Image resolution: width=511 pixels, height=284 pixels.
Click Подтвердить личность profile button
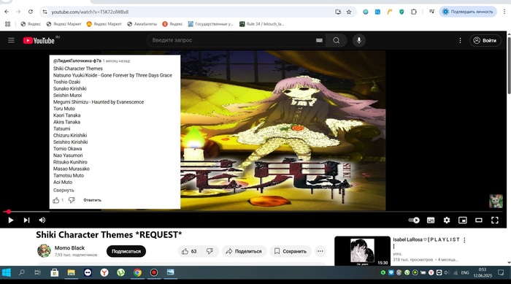pyautogui.click(x=468, y=12)
